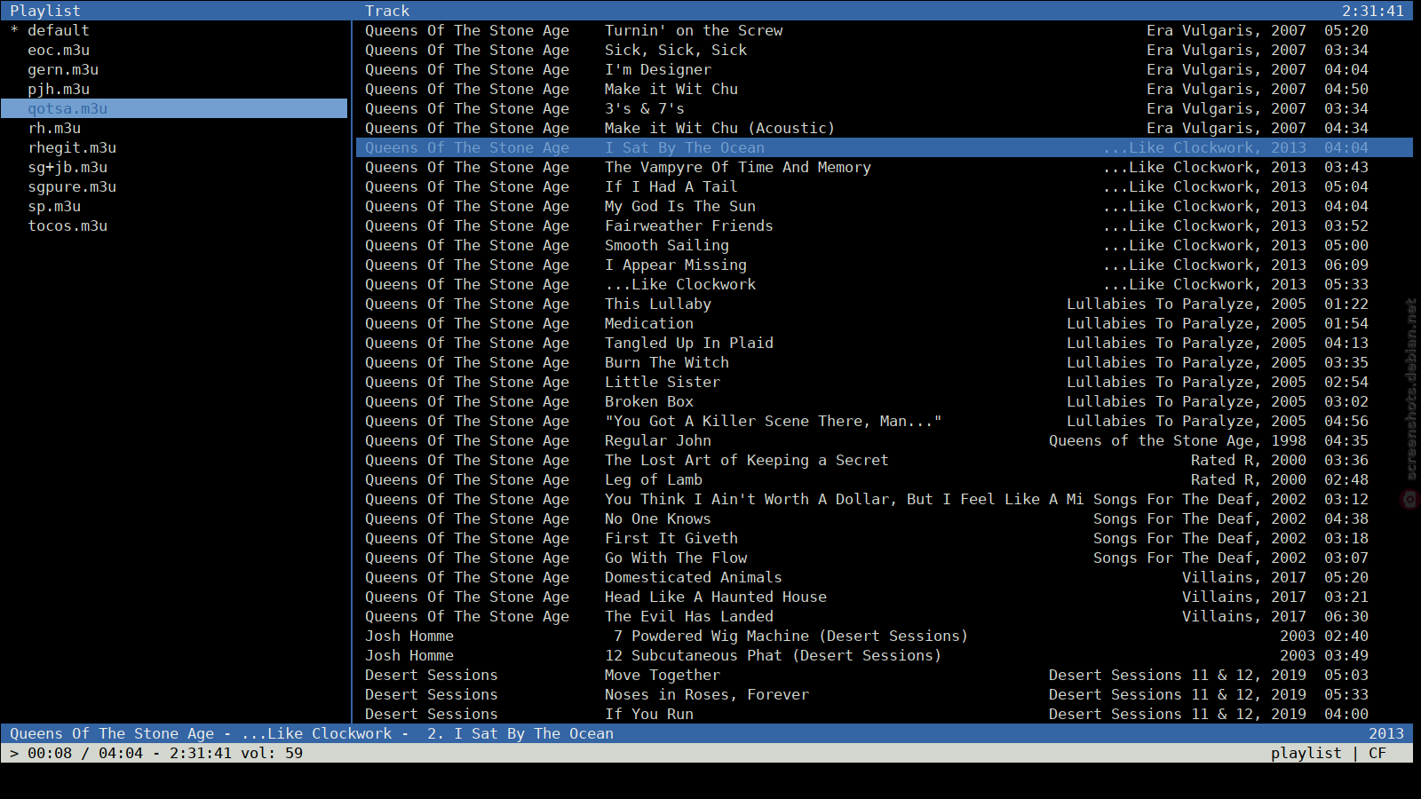The height and width of the screenshot is (799, 1421).
Task: Select track Turnin' on the Screw
Action: point(885,30)
